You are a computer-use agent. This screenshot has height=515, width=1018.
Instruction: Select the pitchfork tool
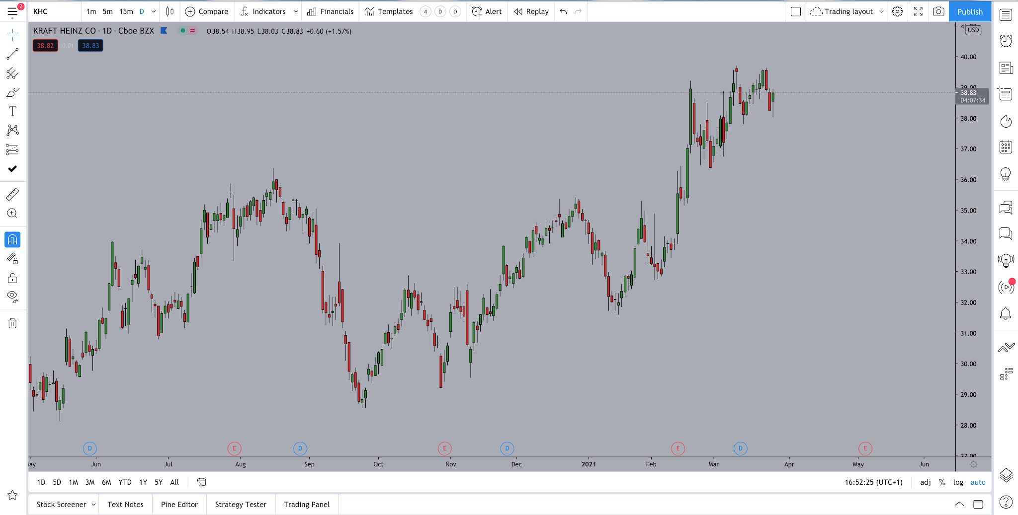pyautogui.click(x=12, y=73)
